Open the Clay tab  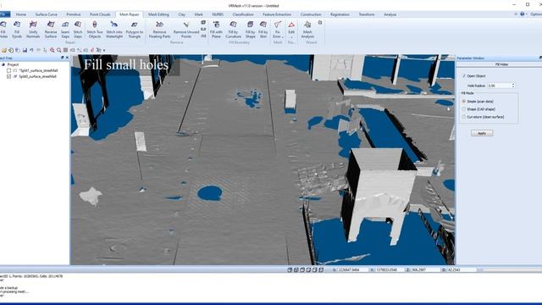click(x=182, y=14)
